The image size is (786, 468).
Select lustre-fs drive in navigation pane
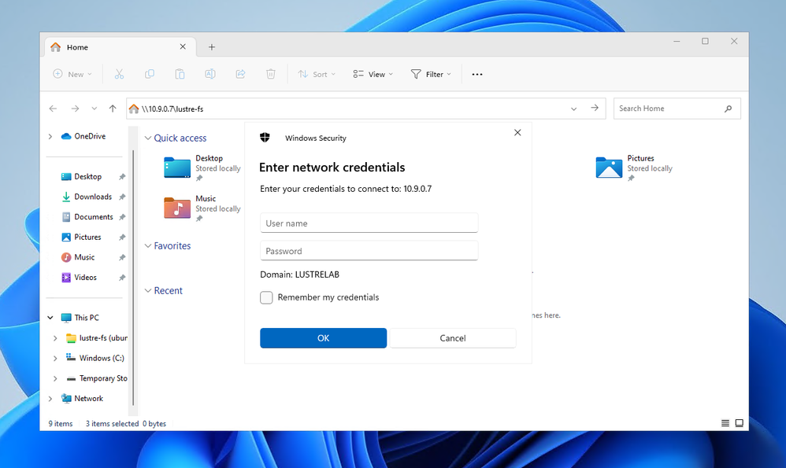(97, 338)
